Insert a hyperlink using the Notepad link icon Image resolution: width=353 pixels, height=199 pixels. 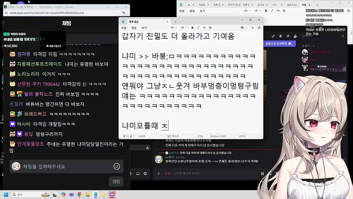point(204,28)
